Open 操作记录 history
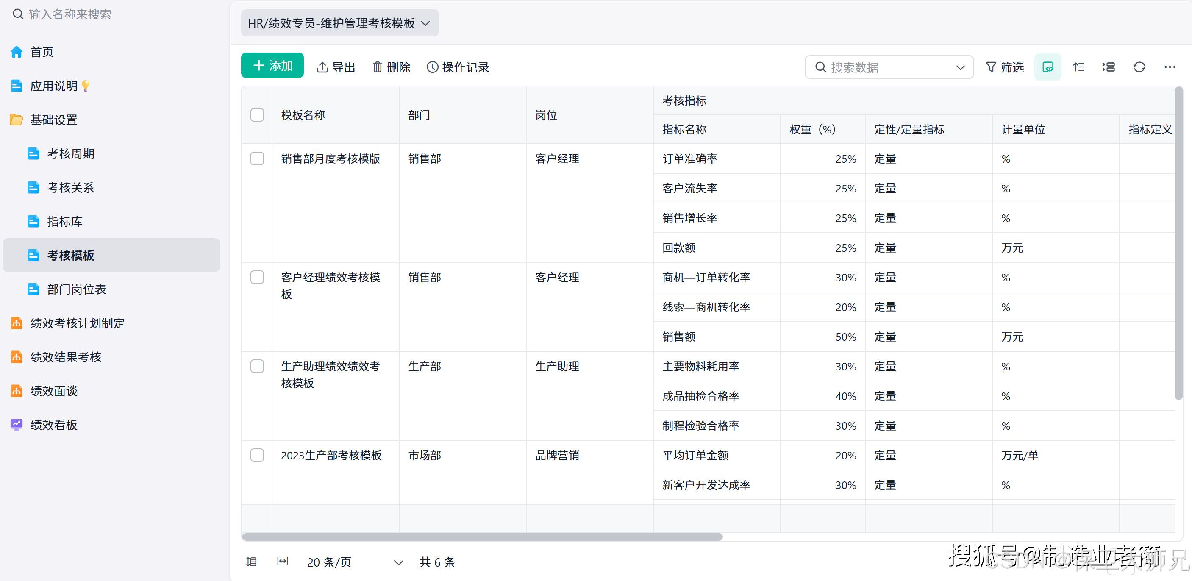The width and height of the screenshot is (1192, 581). click(x=458, y=67)
